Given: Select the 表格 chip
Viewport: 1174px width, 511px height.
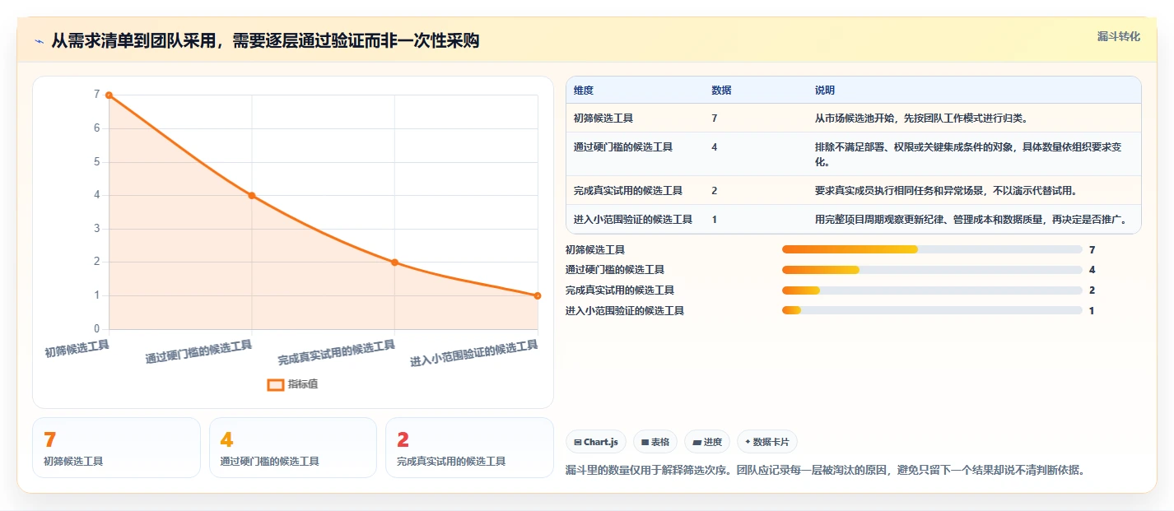Looking at the screenshot, I should (x=655, y=442).
